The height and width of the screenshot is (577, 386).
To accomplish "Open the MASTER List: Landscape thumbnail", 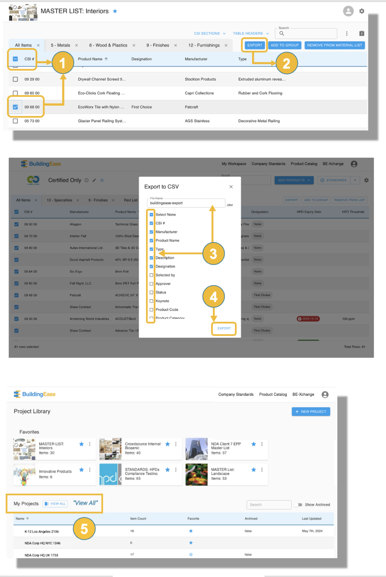I will point(197,474).
